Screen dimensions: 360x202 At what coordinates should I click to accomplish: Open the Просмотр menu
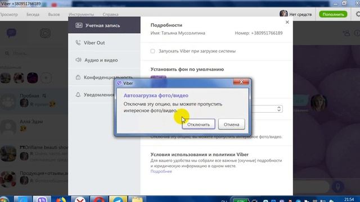pos(9,14)
